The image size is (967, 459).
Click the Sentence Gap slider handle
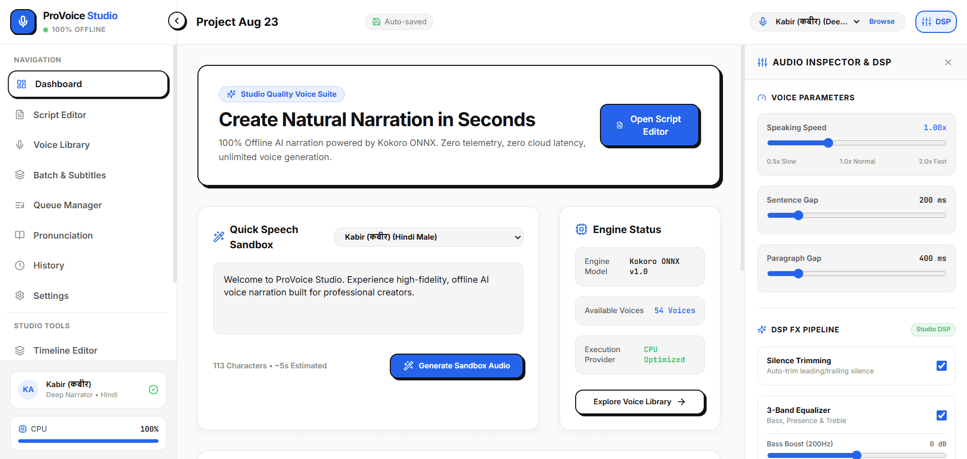pos(798,215)
